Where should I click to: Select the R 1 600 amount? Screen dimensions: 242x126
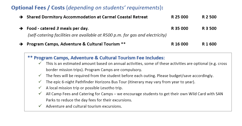pos(209,44)
